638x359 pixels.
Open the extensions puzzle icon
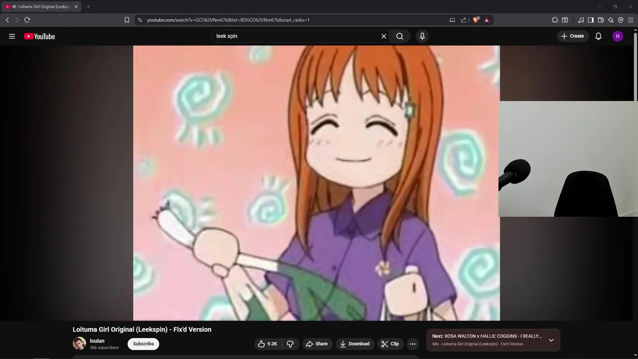click(x=555, y=20)
